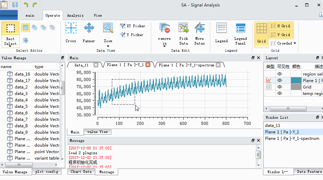
Task: Select the Operate ribbon tab
Action: 53,15
